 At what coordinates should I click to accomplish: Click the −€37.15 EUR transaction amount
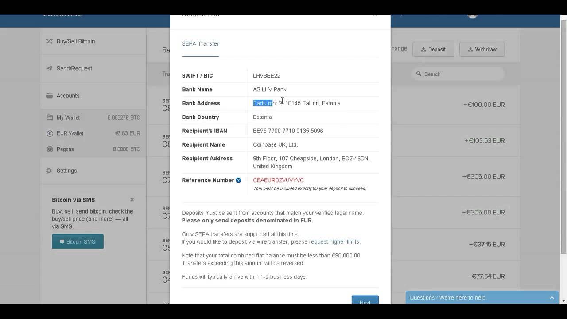(x=487, y=245)
